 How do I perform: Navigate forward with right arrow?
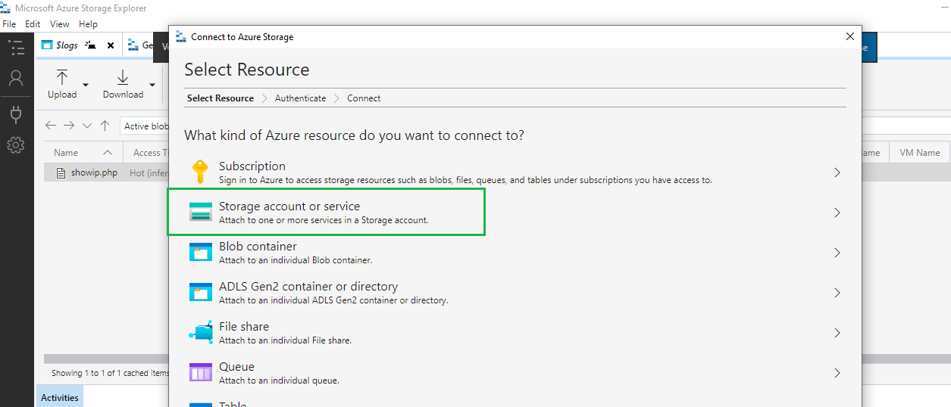[69, 126]
